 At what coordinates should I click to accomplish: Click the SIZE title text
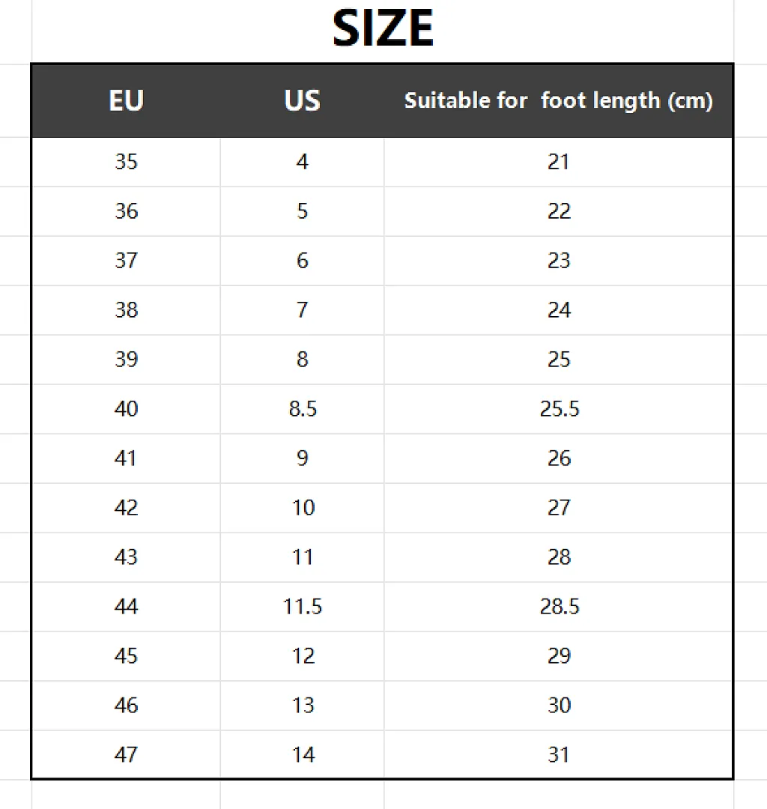pos(383,28)
